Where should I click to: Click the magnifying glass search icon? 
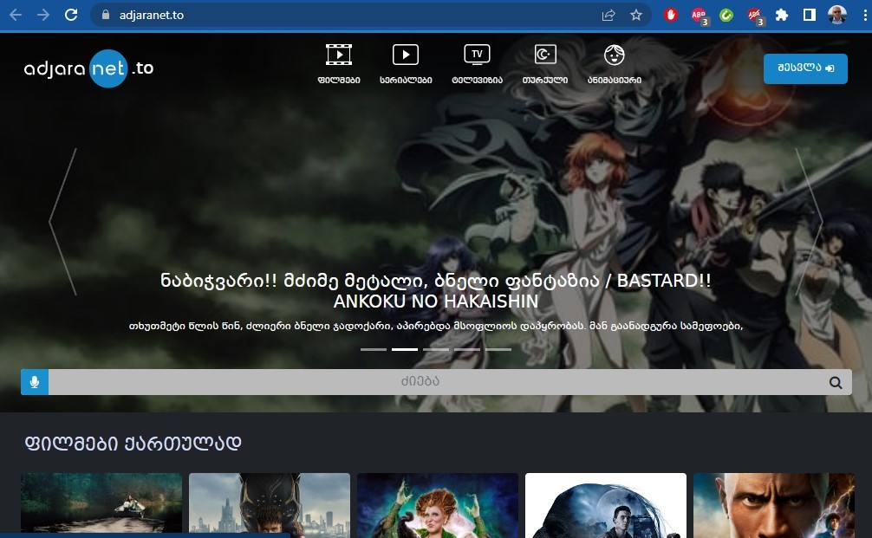(x=836, y=382)
